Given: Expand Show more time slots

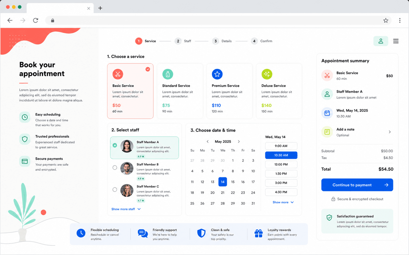Looking at the screenshot, I should [283, 202].
